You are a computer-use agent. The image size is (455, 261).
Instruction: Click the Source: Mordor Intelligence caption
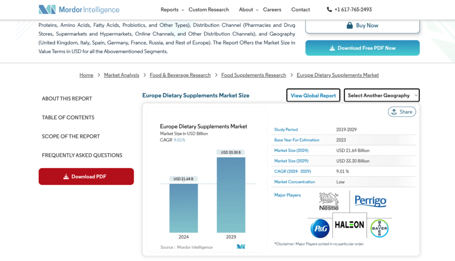[x=187, y=247]
